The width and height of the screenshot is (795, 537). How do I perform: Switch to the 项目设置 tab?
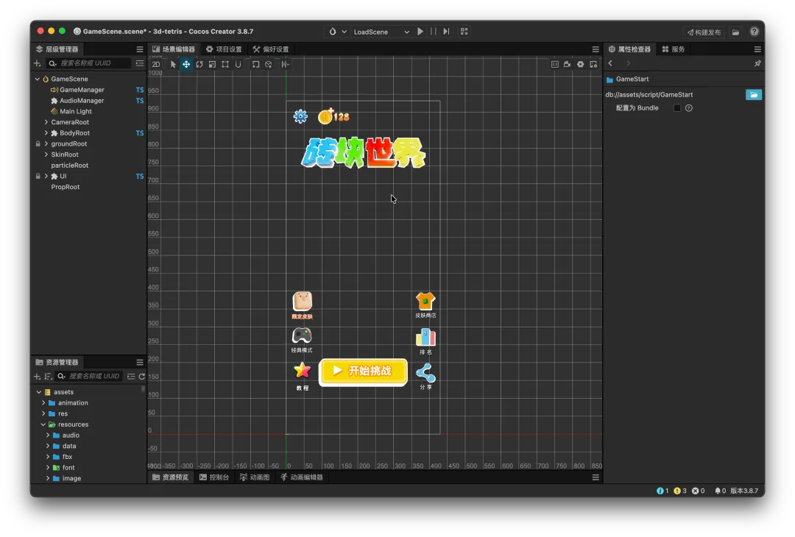coord(224,49)
